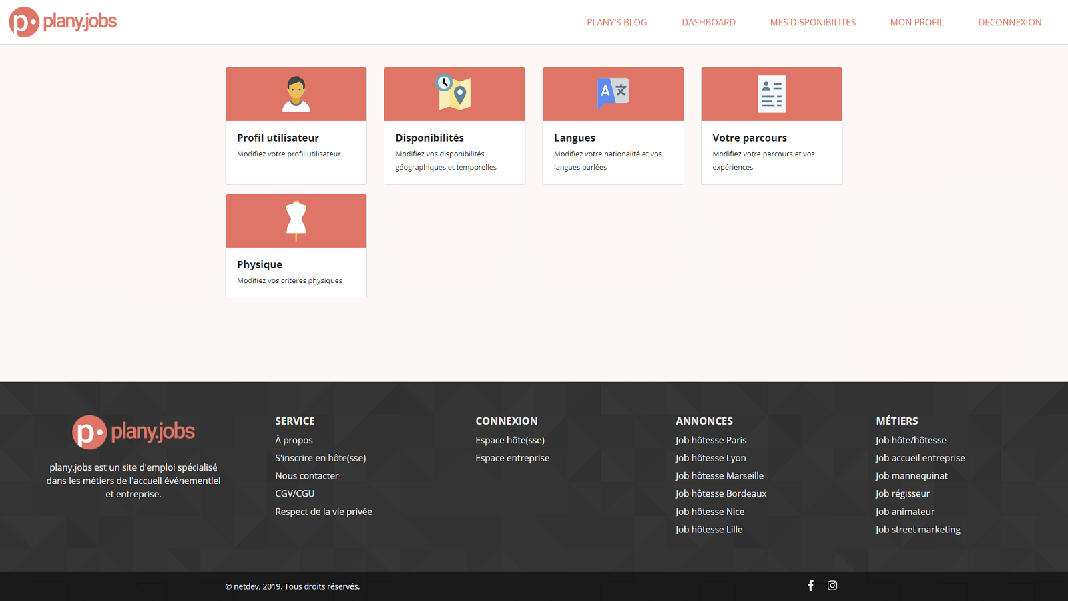The image size is (1068, 601).
Task: Open Espace entreprise
Action: pyautogui.click(x=512, y=458)
